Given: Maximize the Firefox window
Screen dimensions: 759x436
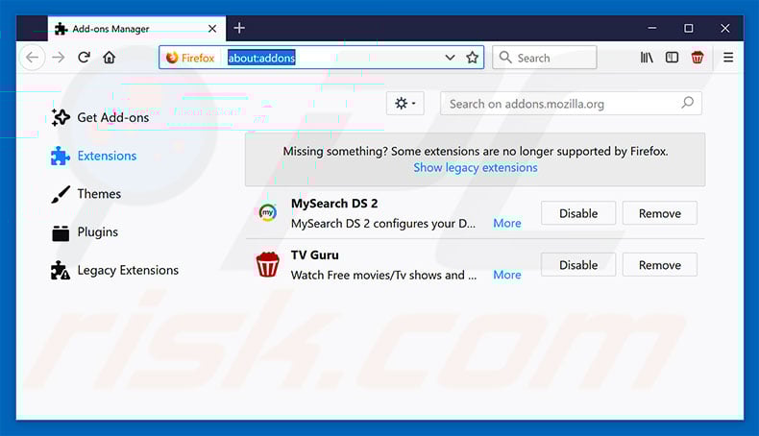Looking at the screenshot, I should [688, 28].
